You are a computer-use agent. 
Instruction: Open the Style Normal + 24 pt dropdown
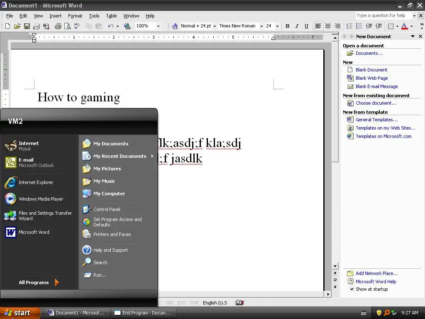[215, 26]
